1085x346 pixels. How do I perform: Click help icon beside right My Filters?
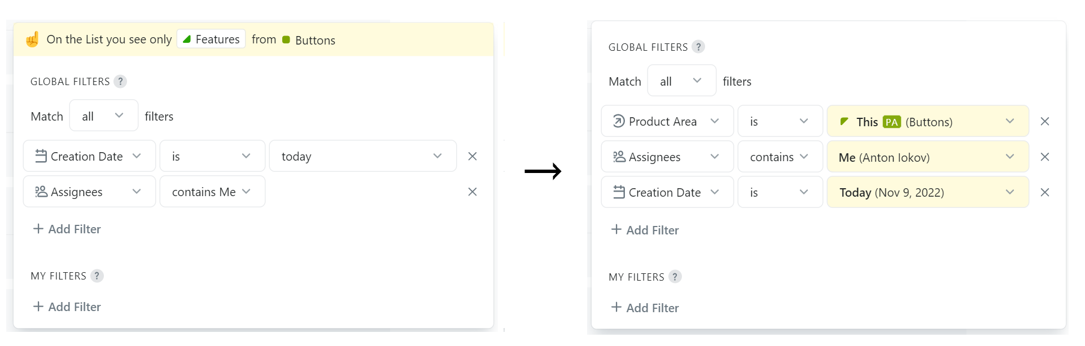click(x=675, y=277)
